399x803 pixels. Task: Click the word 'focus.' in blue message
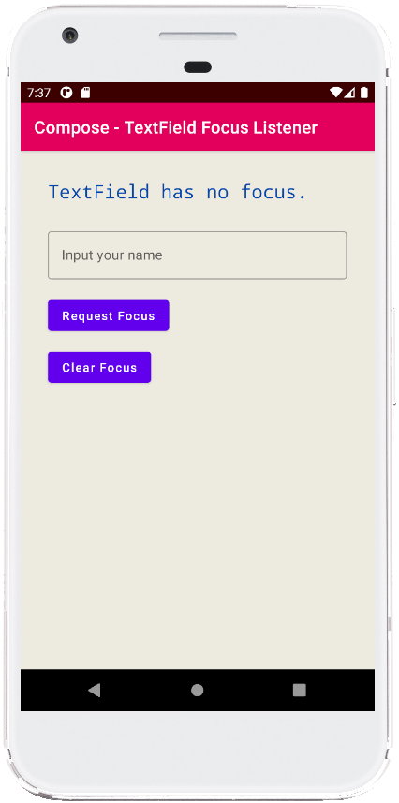tap(273, 192)
